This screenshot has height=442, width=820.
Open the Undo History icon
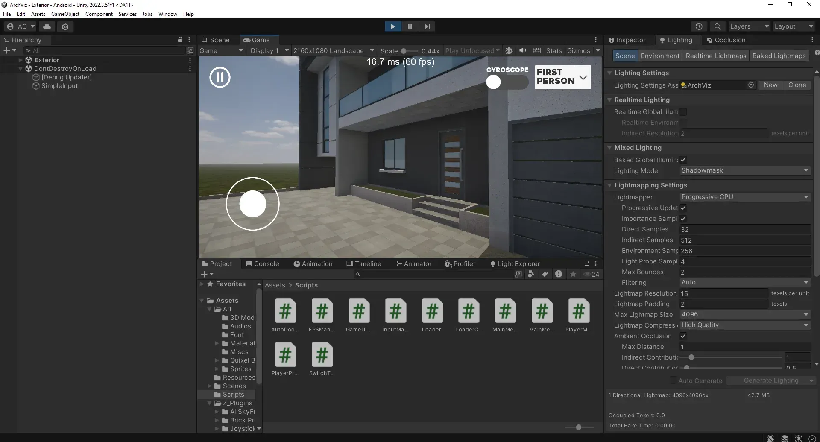699,26
